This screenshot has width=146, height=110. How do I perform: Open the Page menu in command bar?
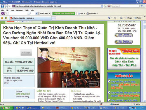(129, 18)
